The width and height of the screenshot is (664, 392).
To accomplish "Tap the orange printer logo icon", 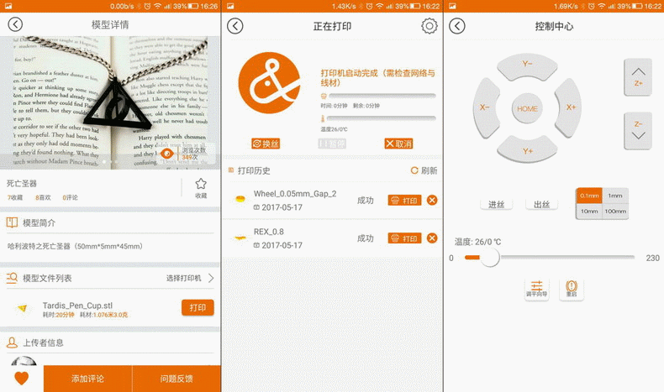I will tap(269, 83).
